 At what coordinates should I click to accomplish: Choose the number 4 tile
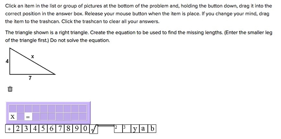click(x=34, y=129)
